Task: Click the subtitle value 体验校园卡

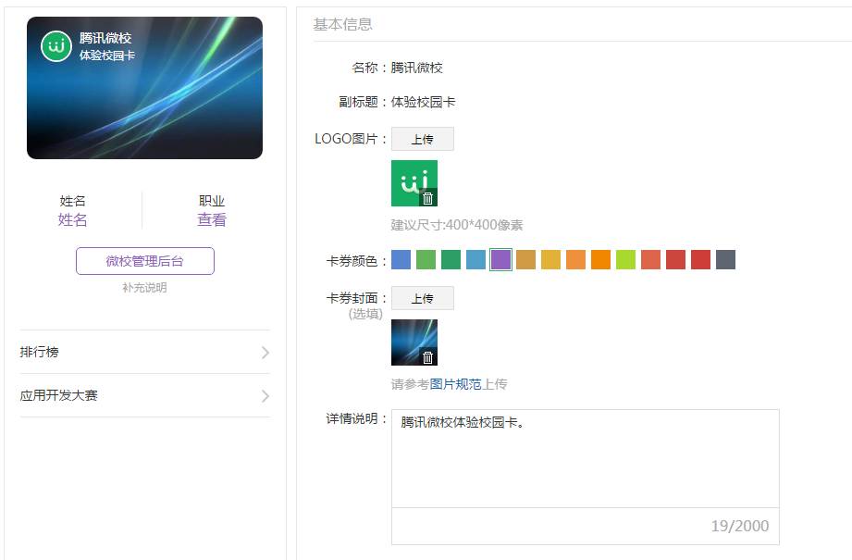Action: pyautogui.click(x=424, y=102)
